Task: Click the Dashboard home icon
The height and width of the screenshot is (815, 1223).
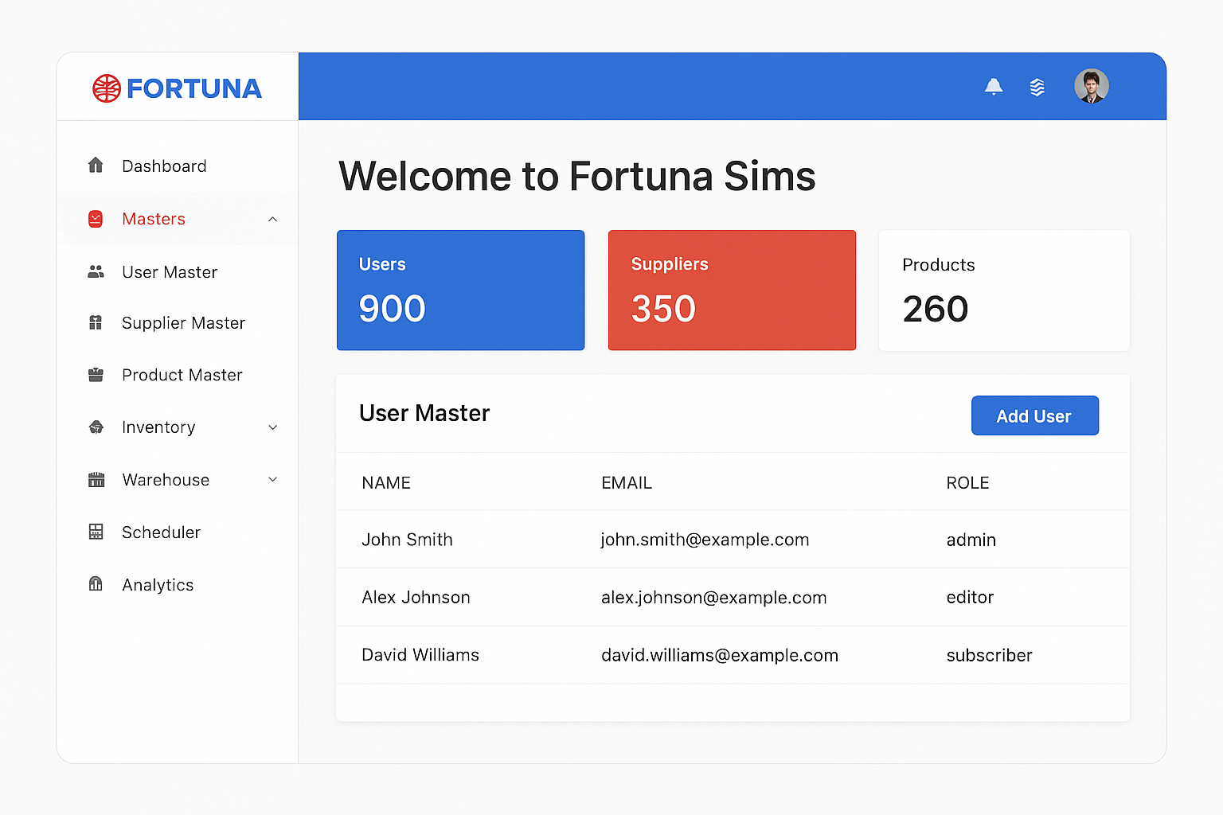Action: click(x=96, y=166)
